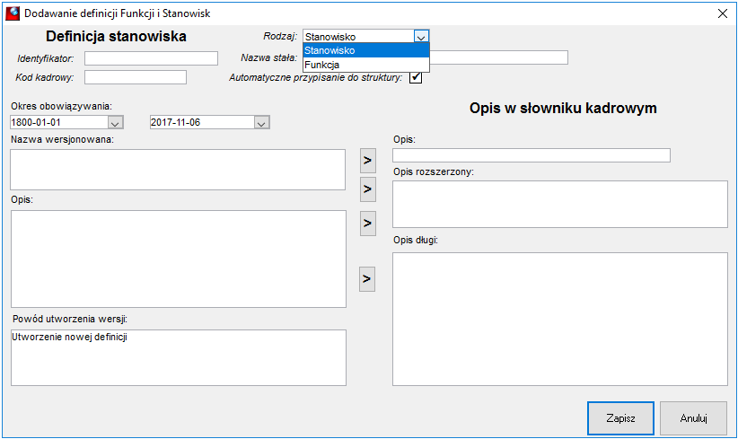Click second arrow button for Opis rozszerzony
Viewport: 738px width, 439px height.
367,189
